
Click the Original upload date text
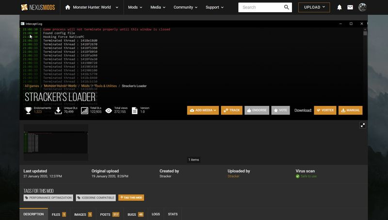(110, 176)
